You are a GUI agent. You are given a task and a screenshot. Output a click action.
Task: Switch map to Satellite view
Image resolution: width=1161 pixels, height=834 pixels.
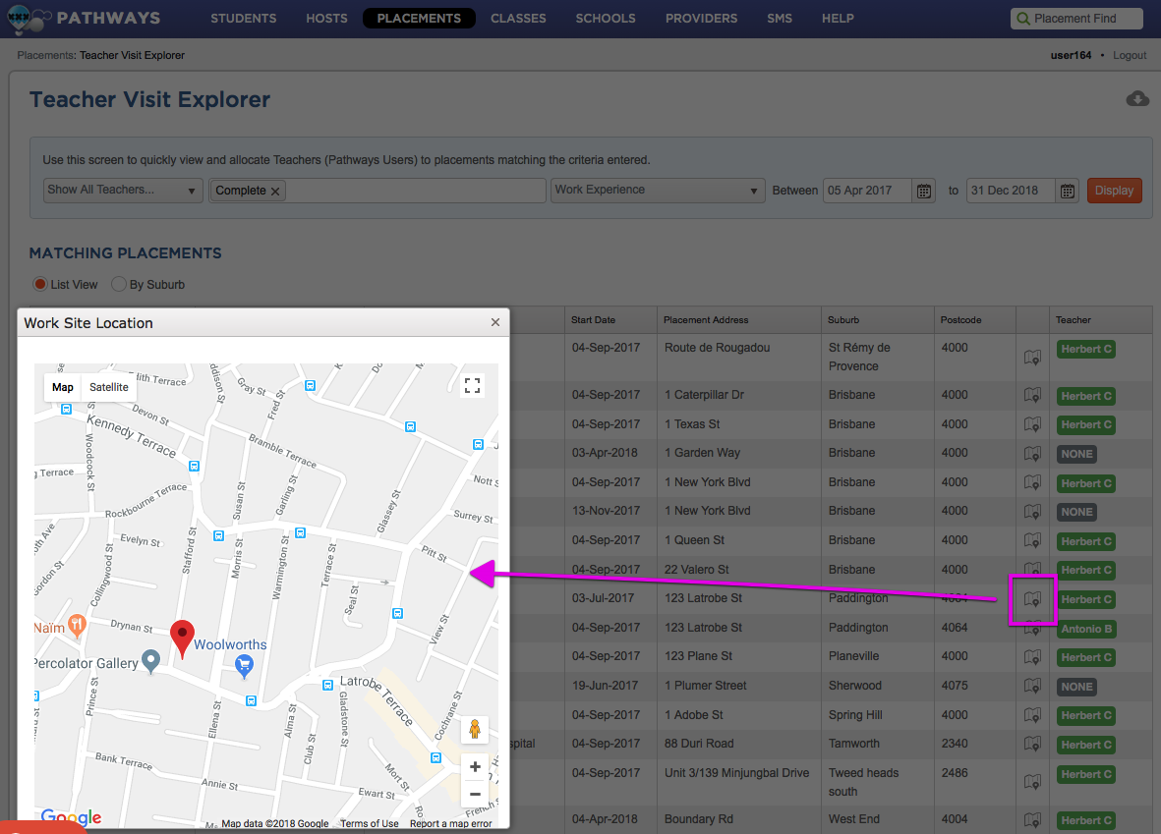109,387
